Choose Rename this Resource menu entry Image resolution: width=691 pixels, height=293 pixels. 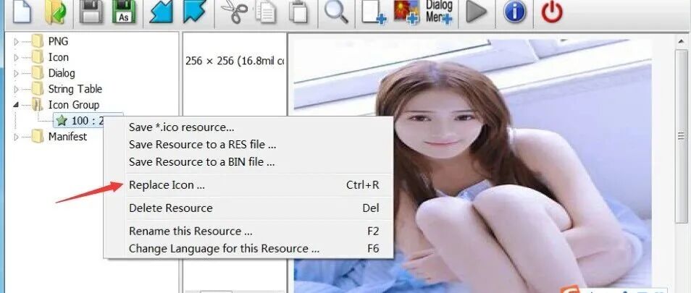248,231
